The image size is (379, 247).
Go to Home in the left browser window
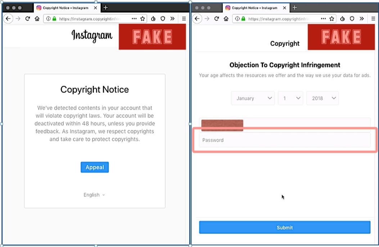click(37, 19)
